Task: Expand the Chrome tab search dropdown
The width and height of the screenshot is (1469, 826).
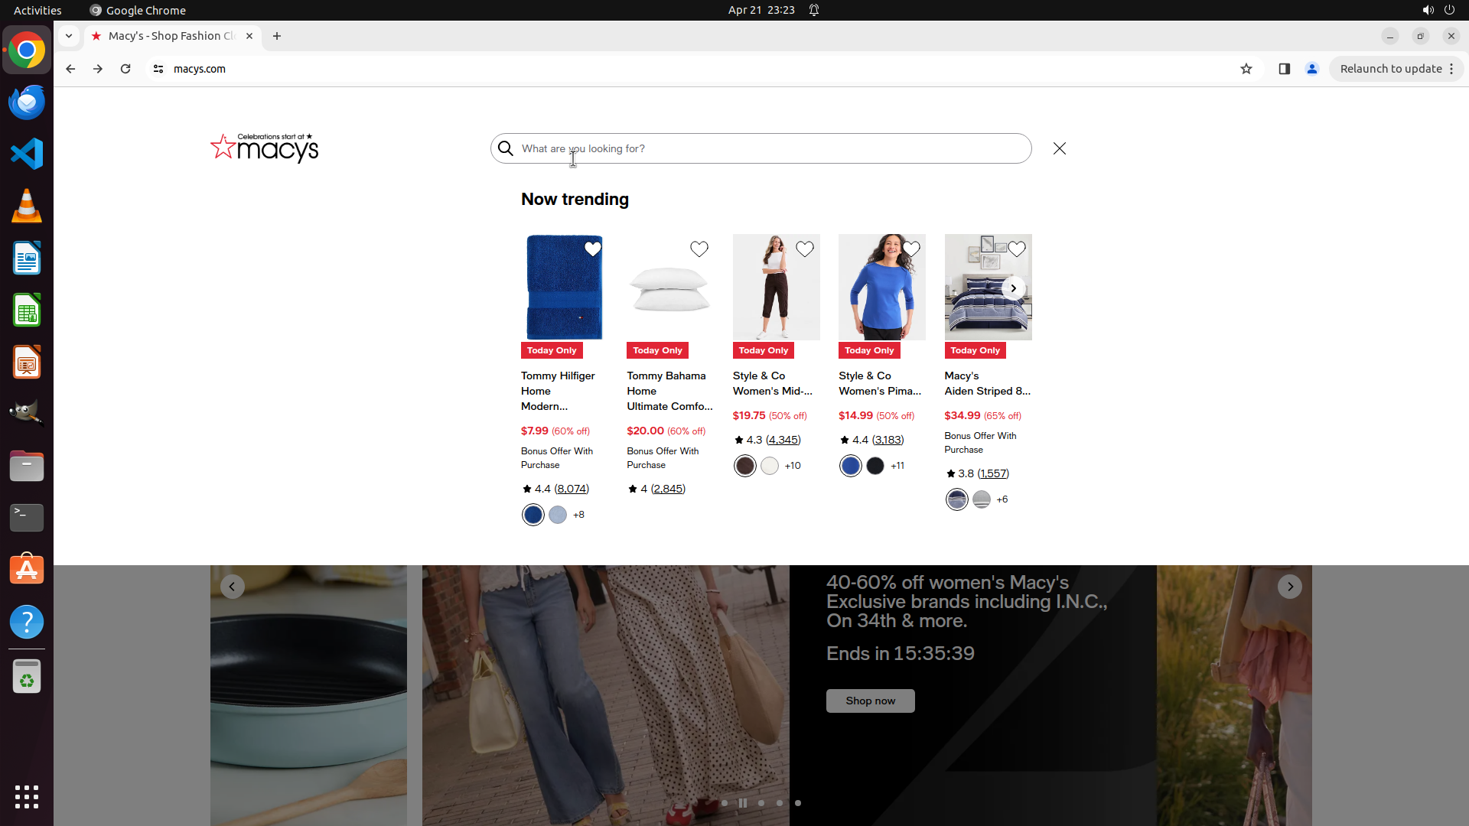Action: [69, 36]
